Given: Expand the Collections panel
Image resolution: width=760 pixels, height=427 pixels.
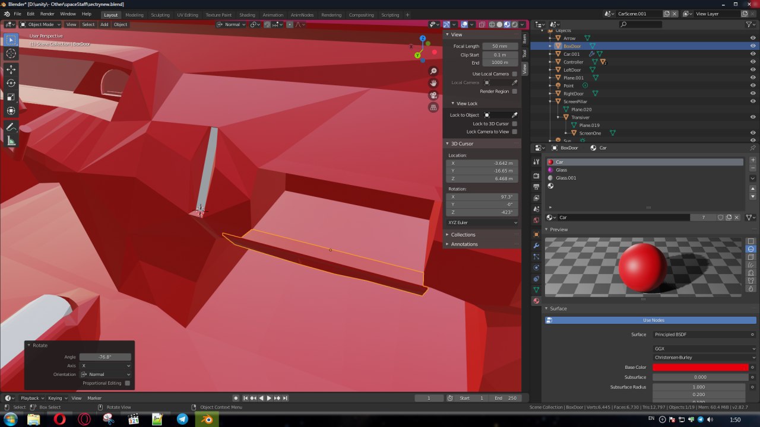Looking at the screenshot, I should coord(463,235).
